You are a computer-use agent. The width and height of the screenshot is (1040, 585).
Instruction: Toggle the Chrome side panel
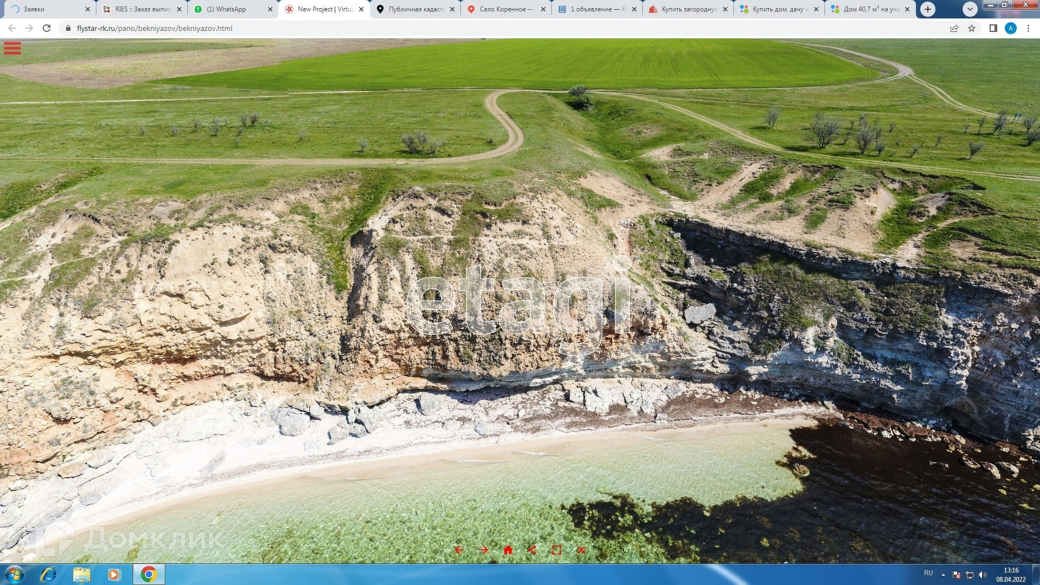tap(993, 28)
